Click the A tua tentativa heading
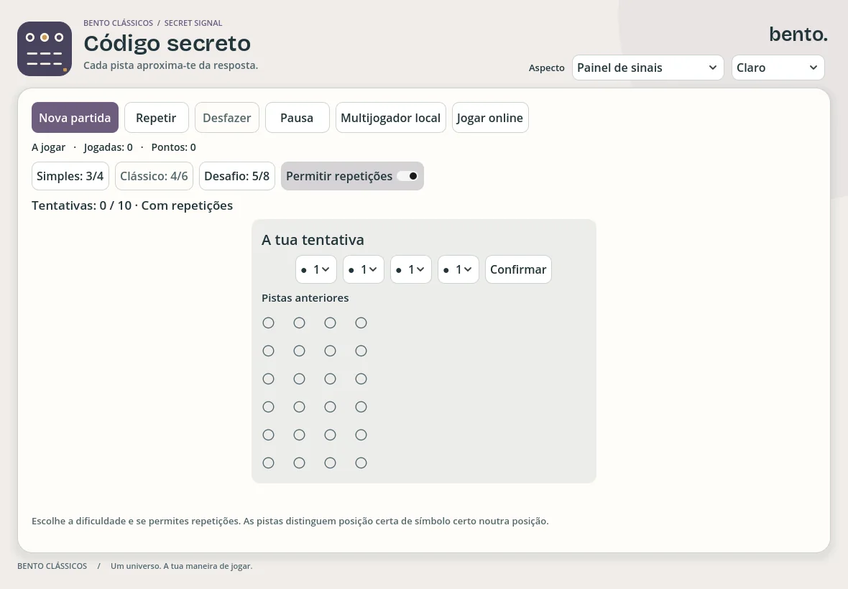The width and height of the screenshot is (848, 589). point(313,240)
